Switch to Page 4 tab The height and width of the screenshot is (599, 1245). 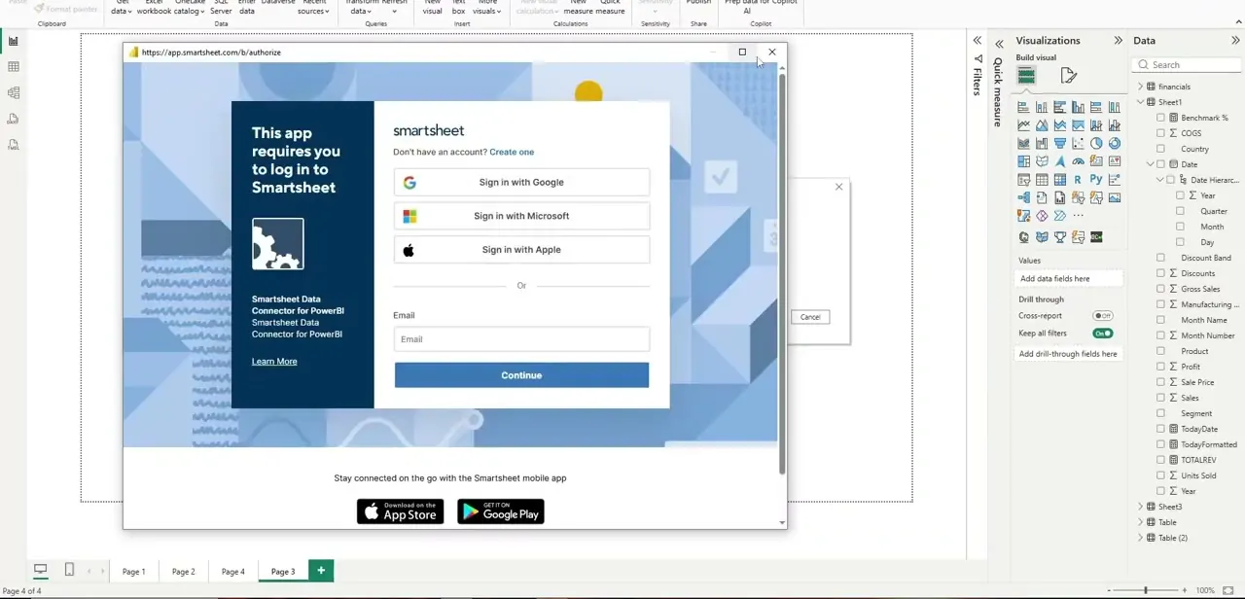click(233, 572)
